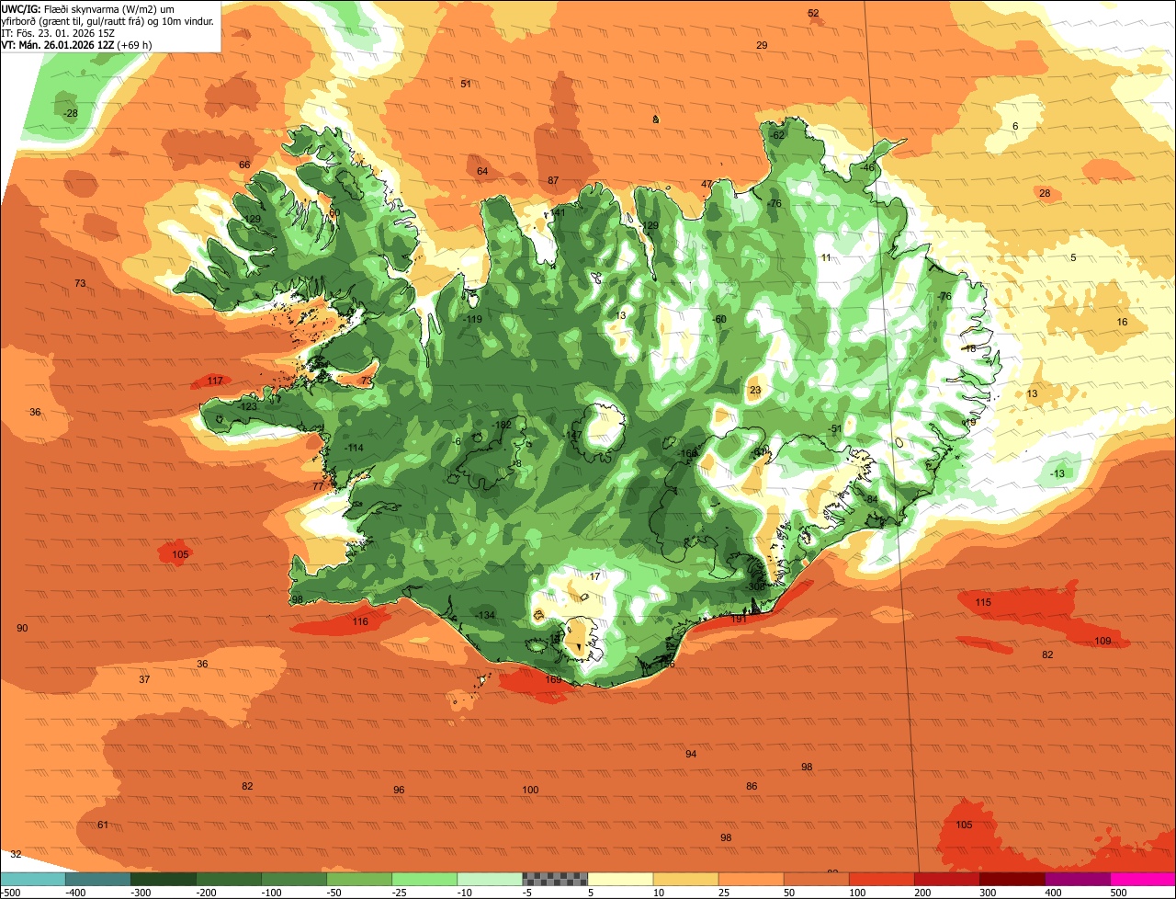Click the magenta legend swatch right of 500

tap(1143, 879)
